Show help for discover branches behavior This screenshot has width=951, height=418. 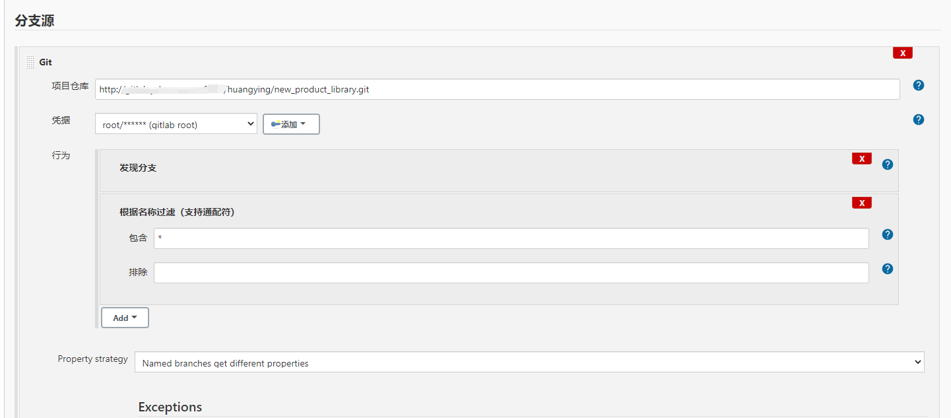click(887, 164)
